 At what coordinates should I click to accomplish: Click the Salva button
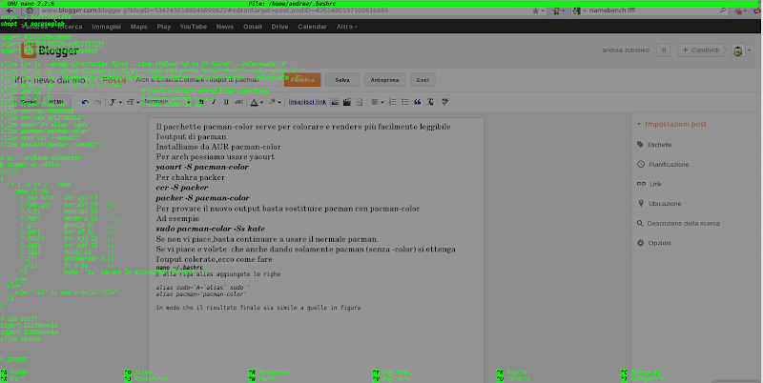pos(342,80)
